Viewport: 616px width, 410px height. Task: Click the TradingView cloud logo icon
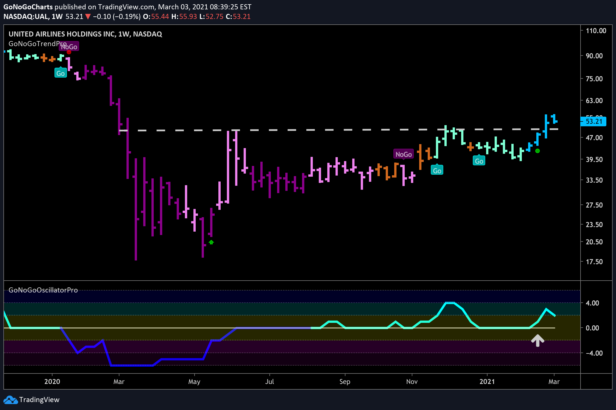point(10,400)
